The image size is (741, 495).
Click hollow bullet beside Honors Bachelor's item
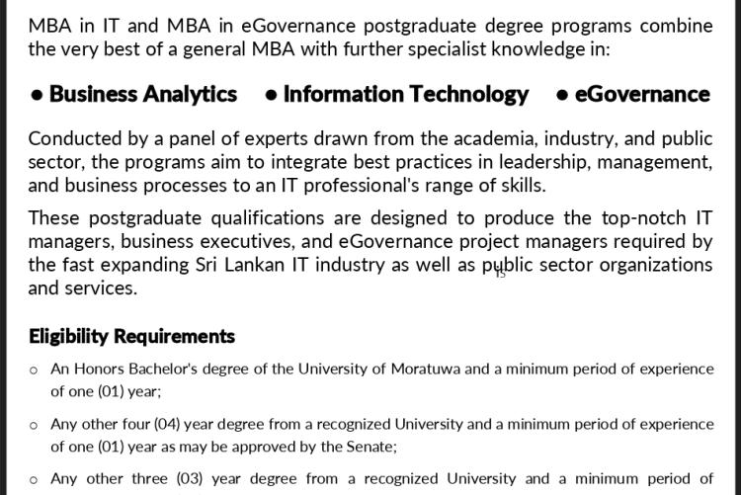click(34, 371)
